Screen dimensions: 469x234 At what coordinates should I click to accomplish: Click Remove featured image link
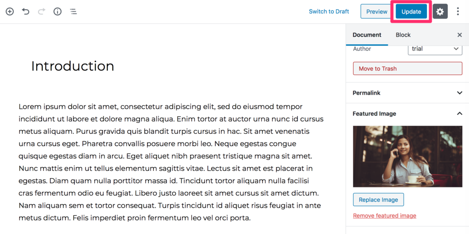tap(385, 216)
